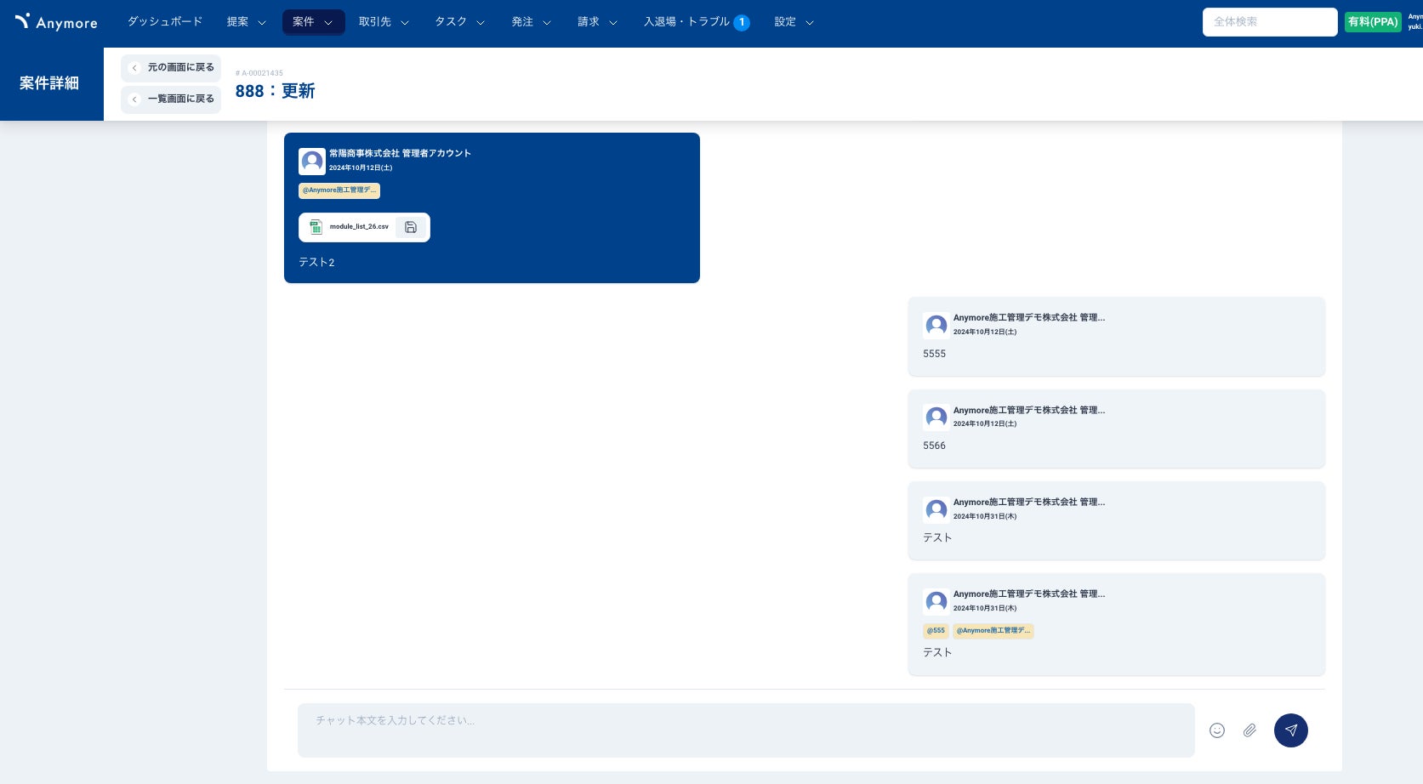Open the ダッシュボード menu item
Image resolution: width=1423 pixels, height=784 pixels.
click(x=165, y=22)
